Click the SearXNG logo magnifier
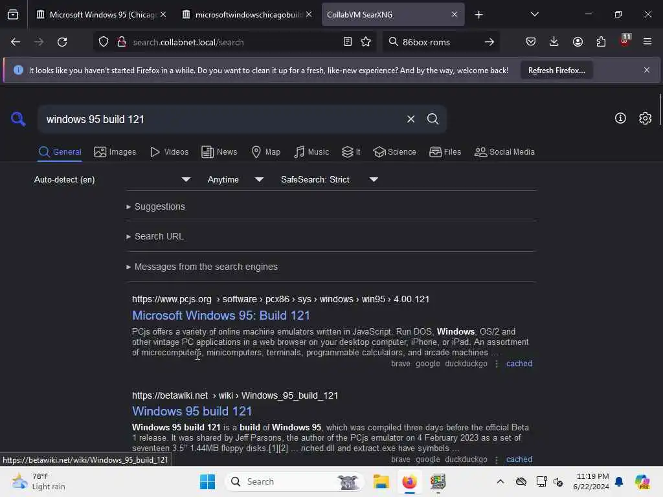The width and height of the screenshot is (663, 497). (18, 119)
